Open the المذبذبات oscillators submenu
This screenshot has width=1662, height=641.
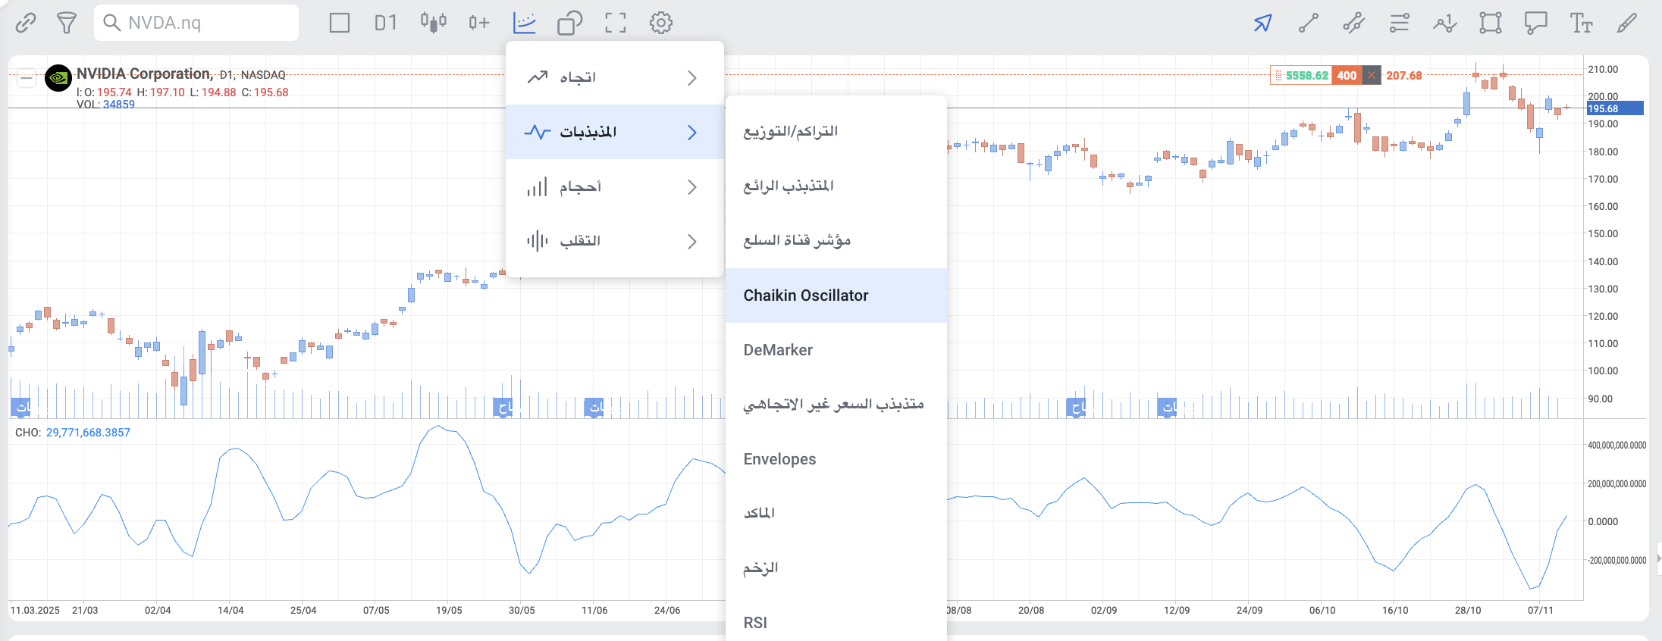click(615, 132)
